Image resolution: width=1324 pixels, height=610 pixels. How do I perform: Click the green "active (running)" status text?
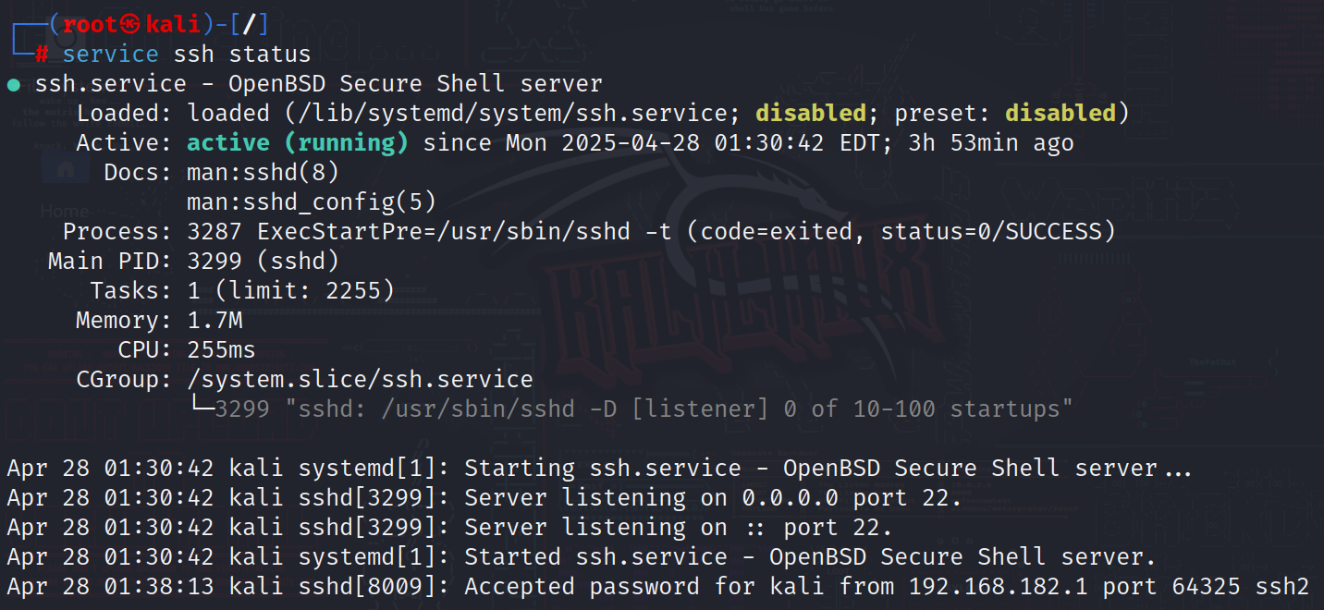pyautogui.click(x=297, y=143)
